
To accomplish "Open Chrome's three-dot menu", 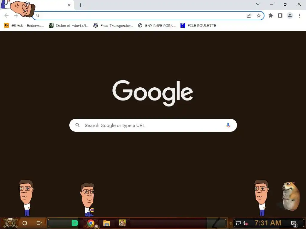I will click(x=299, y=16).
